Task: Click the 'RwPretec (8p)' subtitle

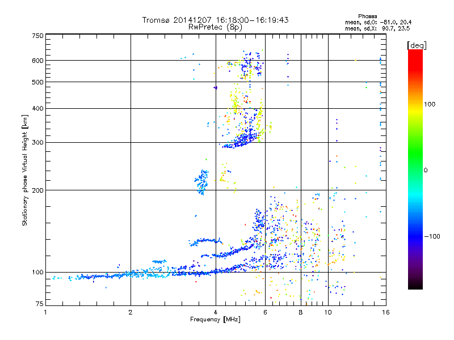Action: [215, 27]
